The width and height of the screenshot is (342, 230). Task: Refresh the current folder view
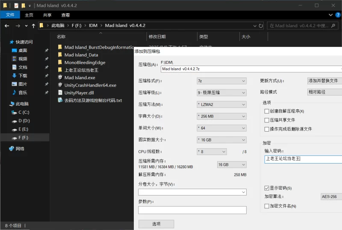[x=261, y=26]
